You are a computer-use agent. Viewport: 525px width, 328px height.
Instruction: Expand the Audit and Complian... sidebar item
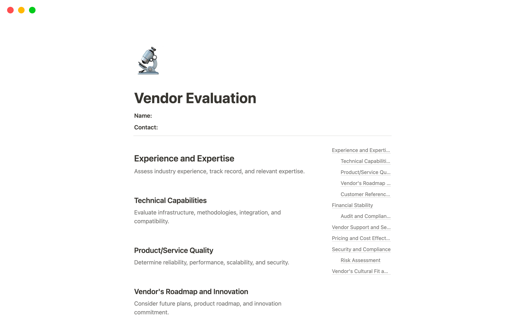click(x=365, y=216)
